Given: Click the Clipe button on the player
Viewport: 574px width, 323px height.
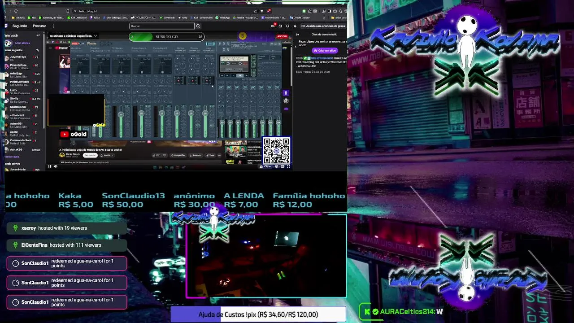Looking at the screenshot, I should point(266,166).
